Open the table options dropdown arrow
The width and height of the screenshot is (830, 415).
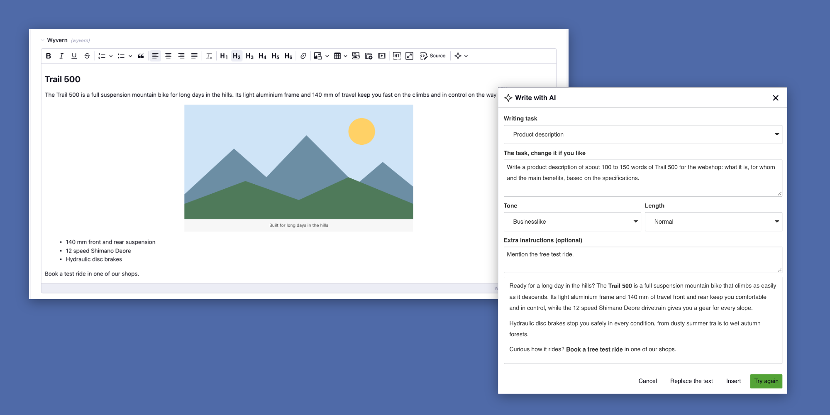pos(345,56)
